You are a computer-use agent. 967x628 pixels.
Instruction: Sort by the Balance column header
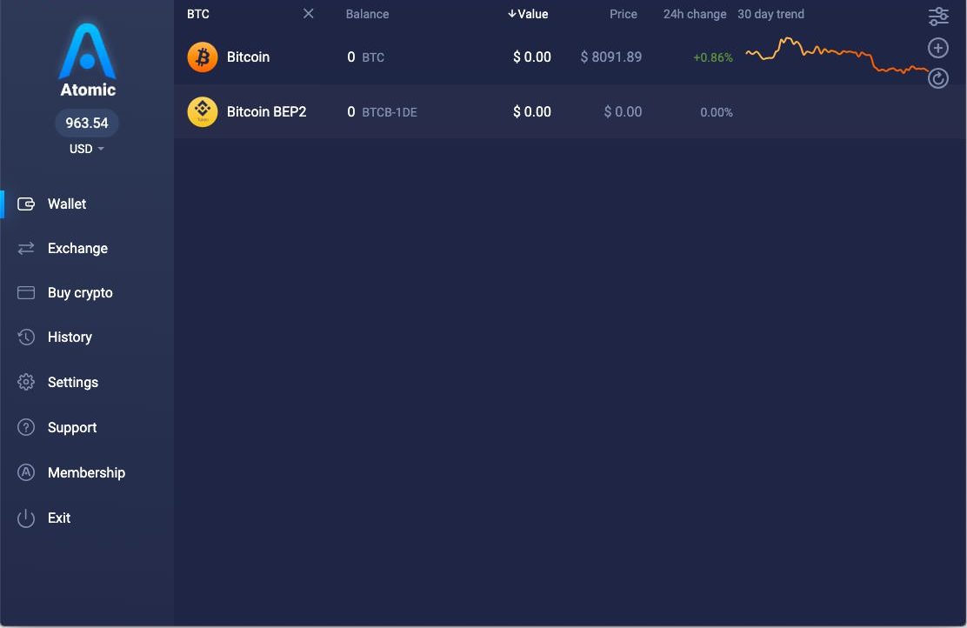pyautogui.click(x=367, y=14)
